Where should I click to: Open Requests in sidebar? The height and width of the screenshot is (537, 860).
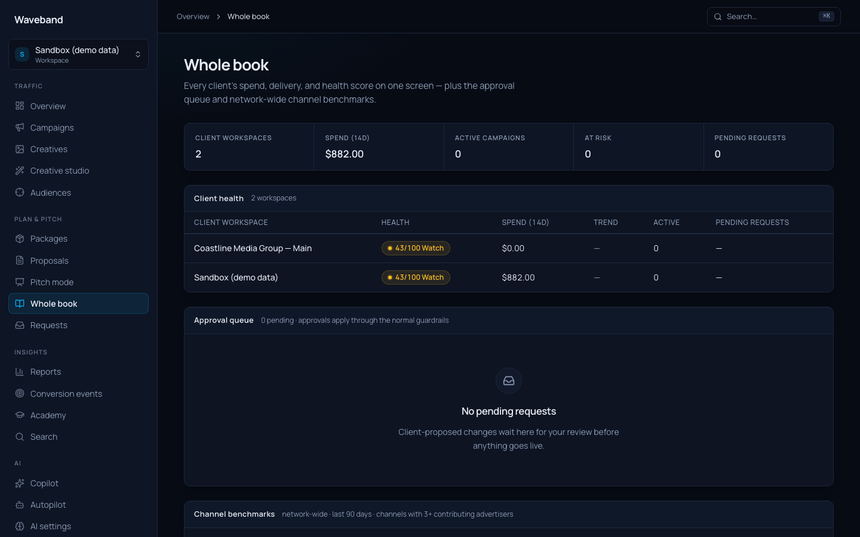(78, 325)
